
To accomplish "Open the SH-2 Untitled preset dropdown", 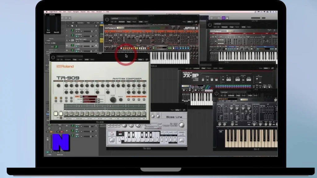I will click(233, 92).
